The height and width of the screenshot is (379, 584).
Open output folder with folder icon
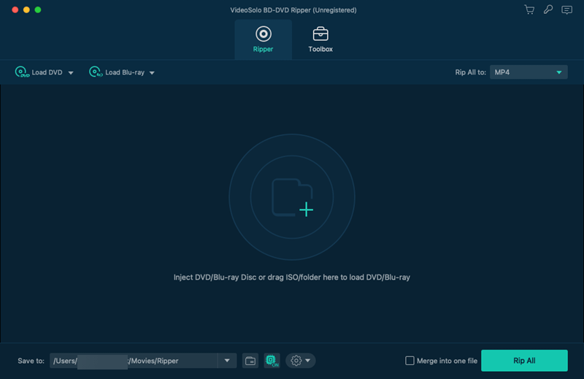250,361
